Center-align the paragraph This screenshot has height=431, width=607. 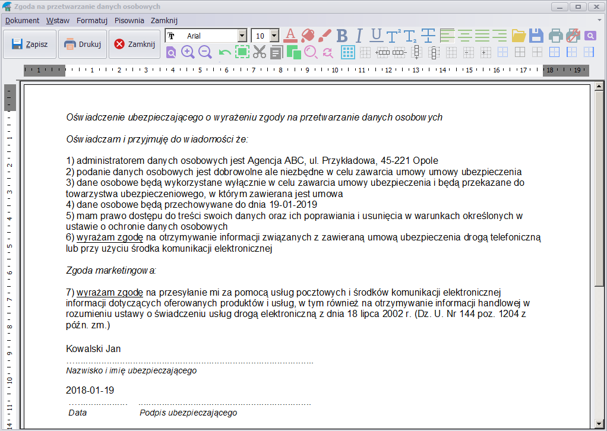pos(464,36)
